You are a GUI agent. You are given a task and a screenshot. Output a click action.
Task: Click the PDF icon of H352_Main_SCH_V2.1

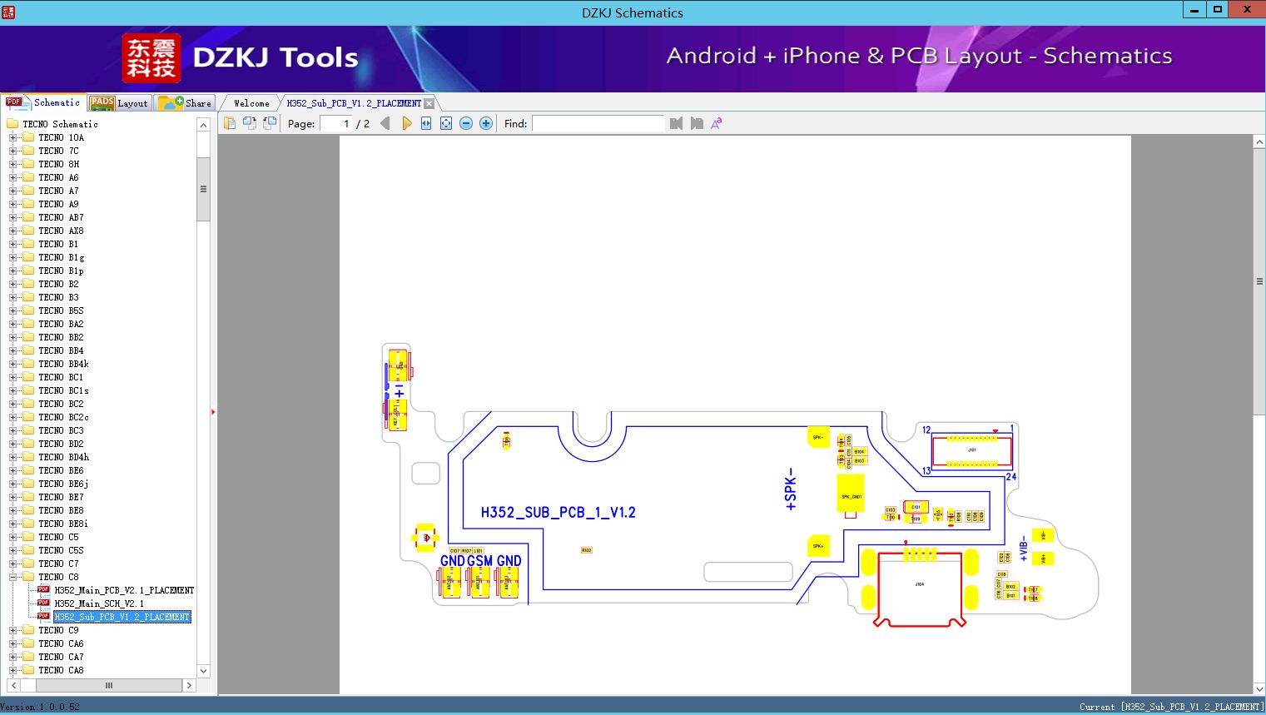44,603
